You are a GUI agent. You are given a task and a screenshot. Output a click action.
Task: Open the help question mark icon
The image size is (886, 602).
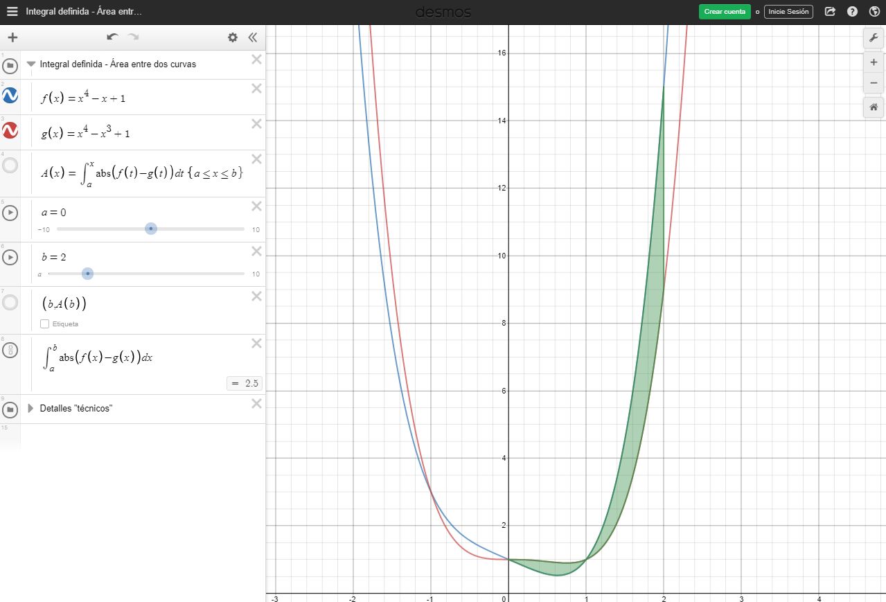pyautogui.click(x=851, y=11)
